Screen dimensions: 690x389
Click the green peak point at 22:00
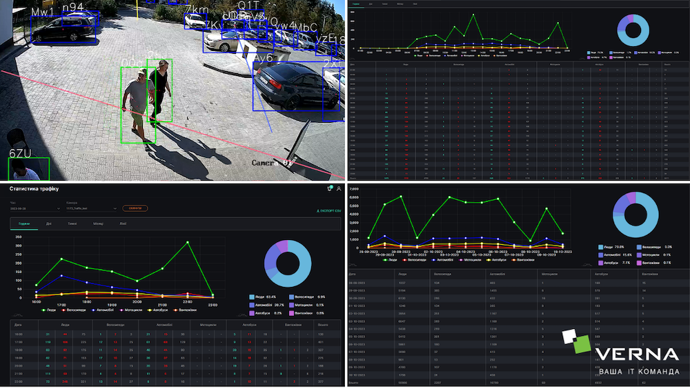pos(187,243)
